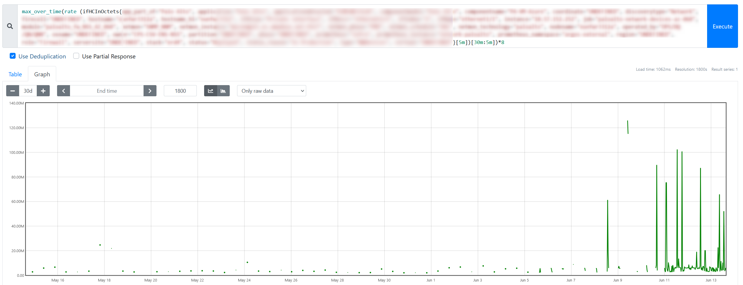Toggle the Use Deduplication checkbox
743x285 pixels.
(x=13, y=56)
